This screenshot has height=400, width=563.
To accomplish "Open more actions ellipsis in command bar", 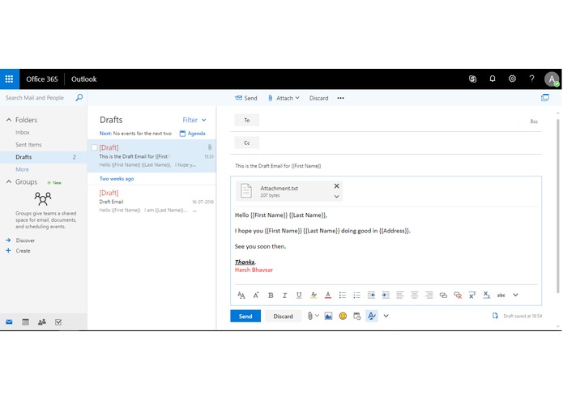I will pyautogui.click(x=340, y=98).
